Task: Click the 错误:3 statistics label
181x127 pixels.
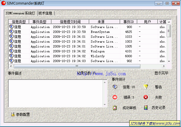Action: click(x=129, y=97)
